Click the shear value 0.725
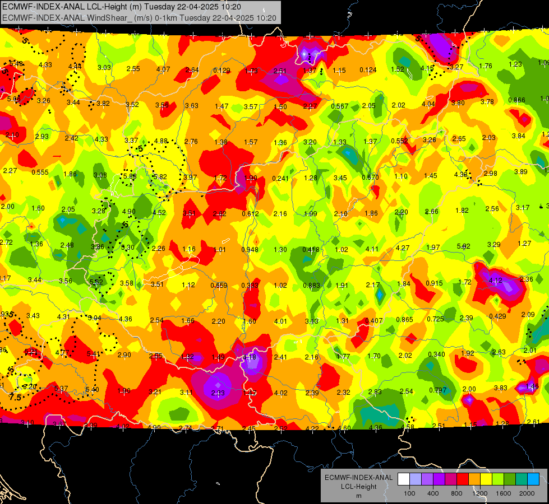The image size is (549, 504). point(435,319)
